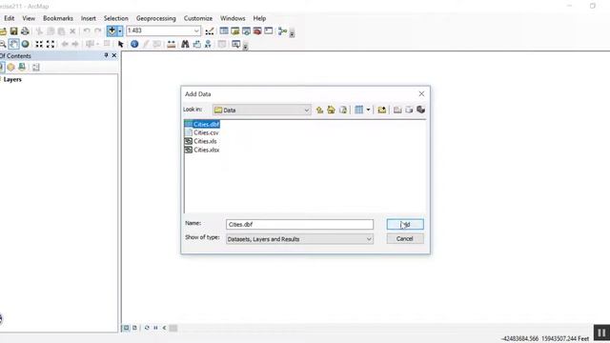The image size is (610, 343).
Task: Select the Pan hand tool
Action: click(x=13, y=44)
